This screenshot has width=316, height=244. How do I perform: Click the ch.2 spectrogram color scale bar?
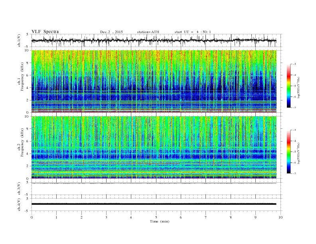[x=288, y=152]
